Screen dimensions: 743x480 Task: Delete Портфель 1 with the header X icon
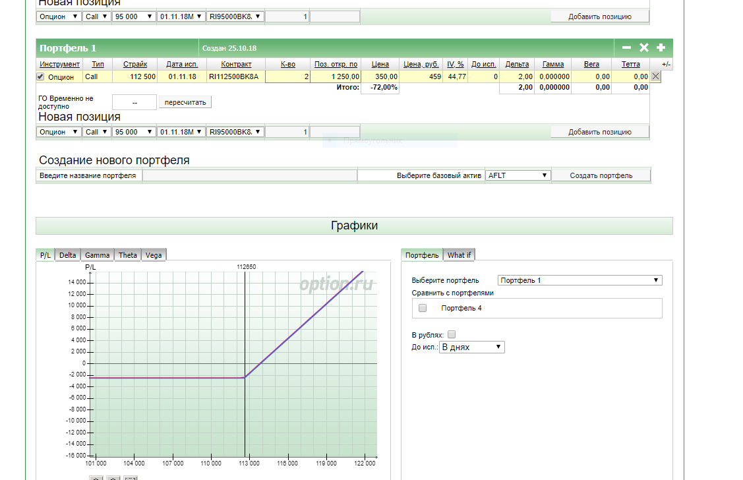click(644, 48)
